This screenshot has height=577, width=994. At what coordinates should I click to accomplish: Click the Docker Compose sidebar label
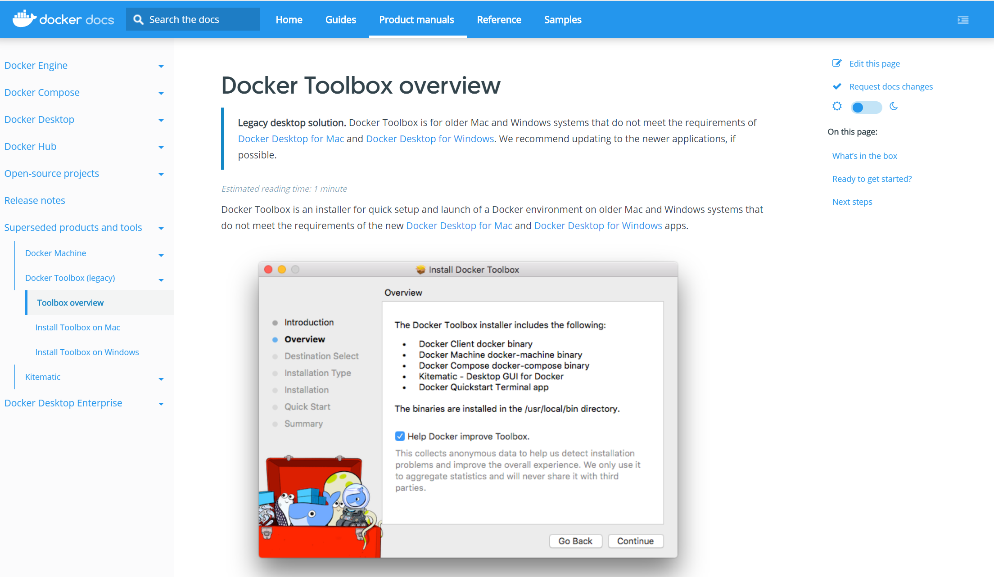coord(42,92)
